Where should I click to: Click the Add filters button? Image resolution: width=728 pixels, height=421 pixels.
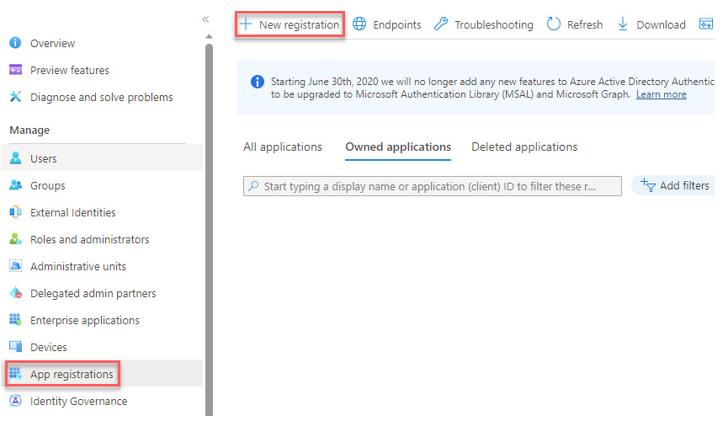tap(674, 185)
